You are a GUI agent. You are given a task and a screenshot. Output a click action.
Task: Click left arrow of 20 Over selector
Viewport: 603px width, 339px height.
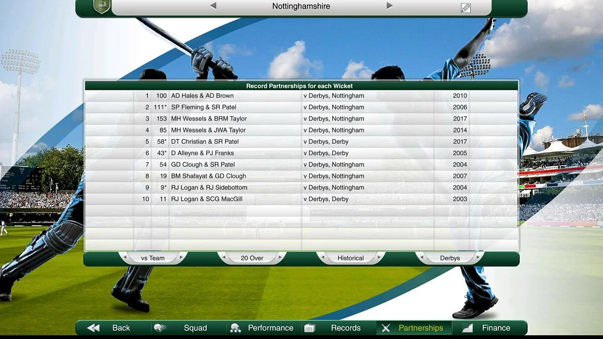[223, 257]
